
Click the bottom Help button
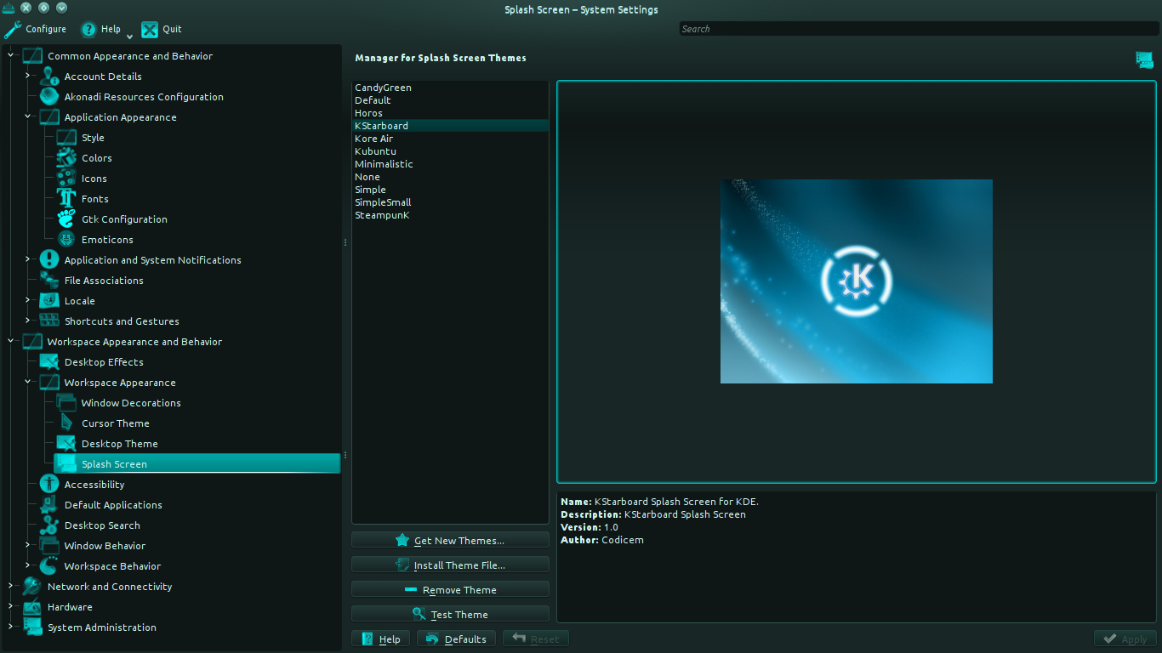pyautogui.click(x=381, y=639)
